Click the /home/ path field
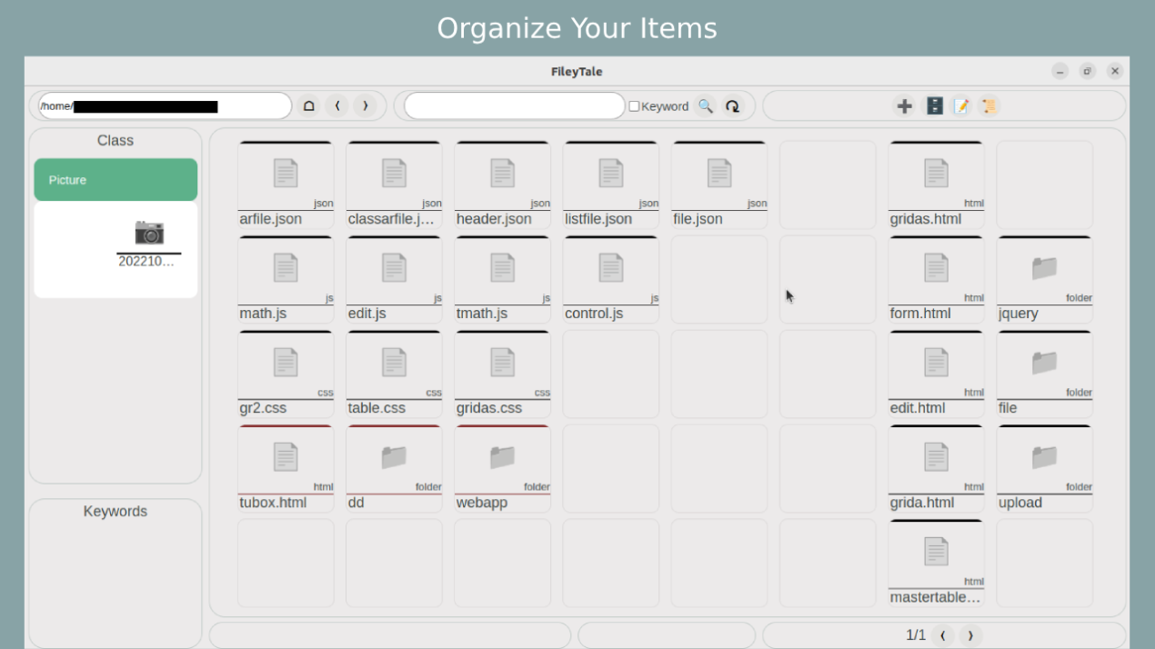This screenshot has width=1155, height=649. 165,105
